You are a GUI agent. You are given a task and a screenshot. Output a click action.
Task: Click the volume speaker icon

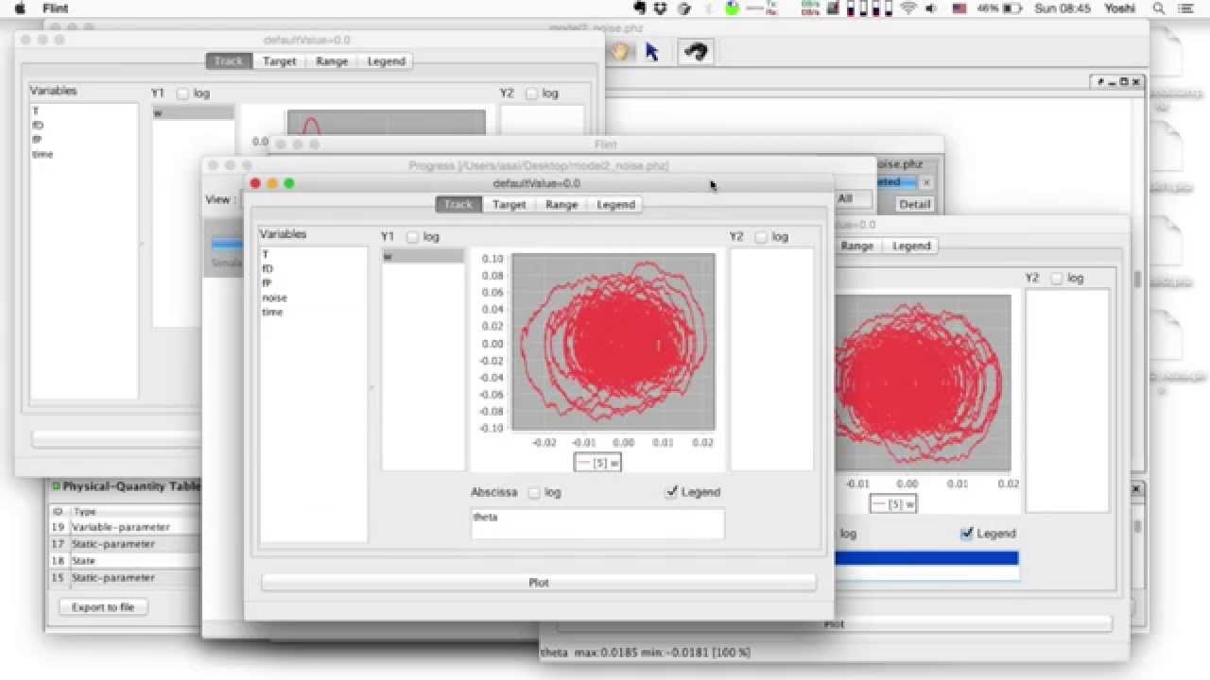932,8
